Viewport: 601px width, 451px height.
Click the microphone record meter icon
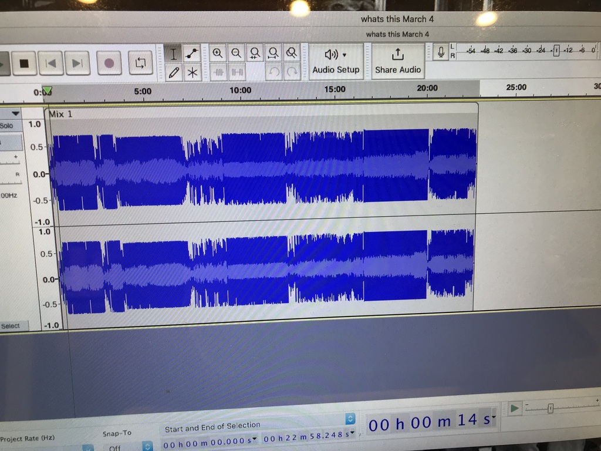click(441, 53)
